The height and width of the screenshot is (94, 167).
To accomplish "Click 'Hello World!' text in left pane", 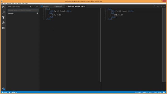I will 57,15.
